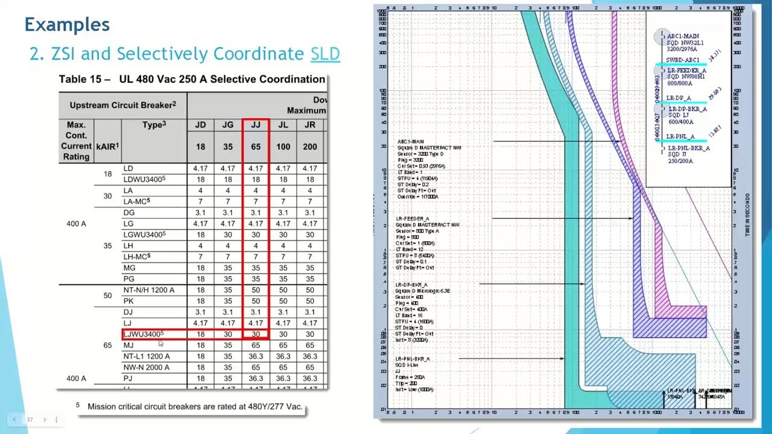772x434 pixels.
Task: Select the JG column header
Action: pos(227,125)
